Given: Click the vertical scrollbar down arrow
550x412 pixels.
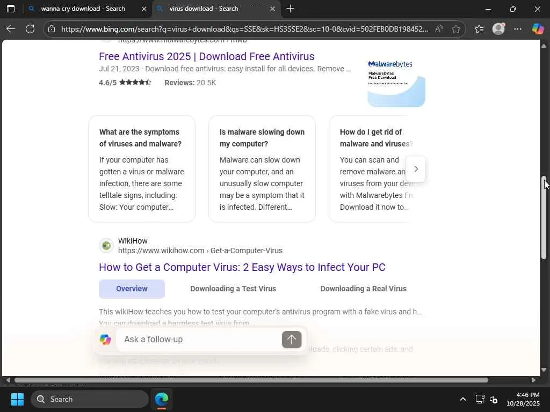Looking at the screenshot, I should pos(544,370).
